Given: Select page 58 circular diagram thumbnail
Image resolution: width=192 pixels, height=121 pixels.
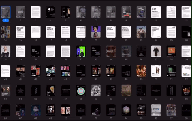Looking at the screenshot, I should click(81, 90).
